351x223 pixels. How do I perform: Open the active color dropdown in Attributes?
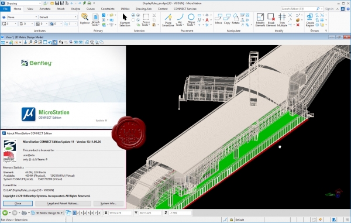[9, 23]
